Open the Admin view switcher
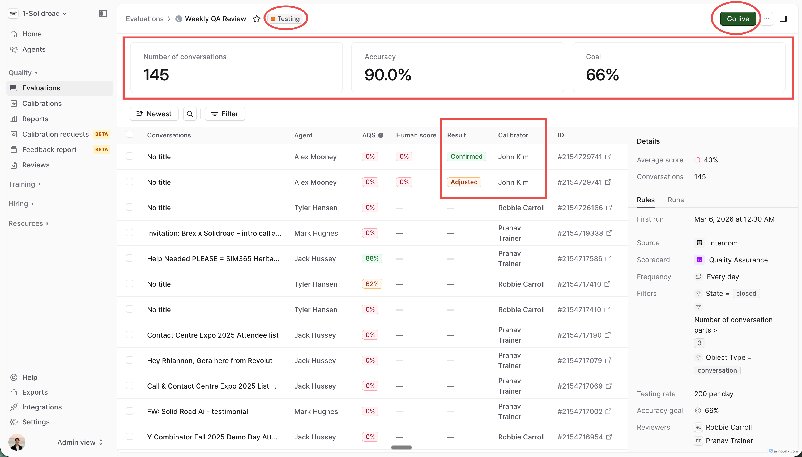802x457 pixels. click(x=80, y=442)
